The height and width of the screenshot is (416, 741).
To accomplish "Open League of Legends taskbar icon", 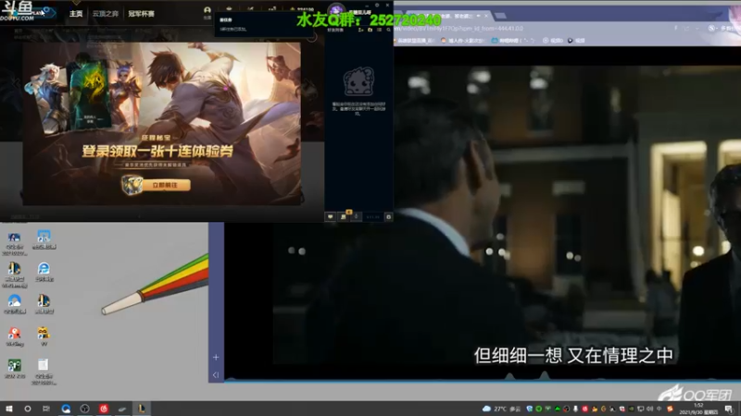I will coord(142,409).
